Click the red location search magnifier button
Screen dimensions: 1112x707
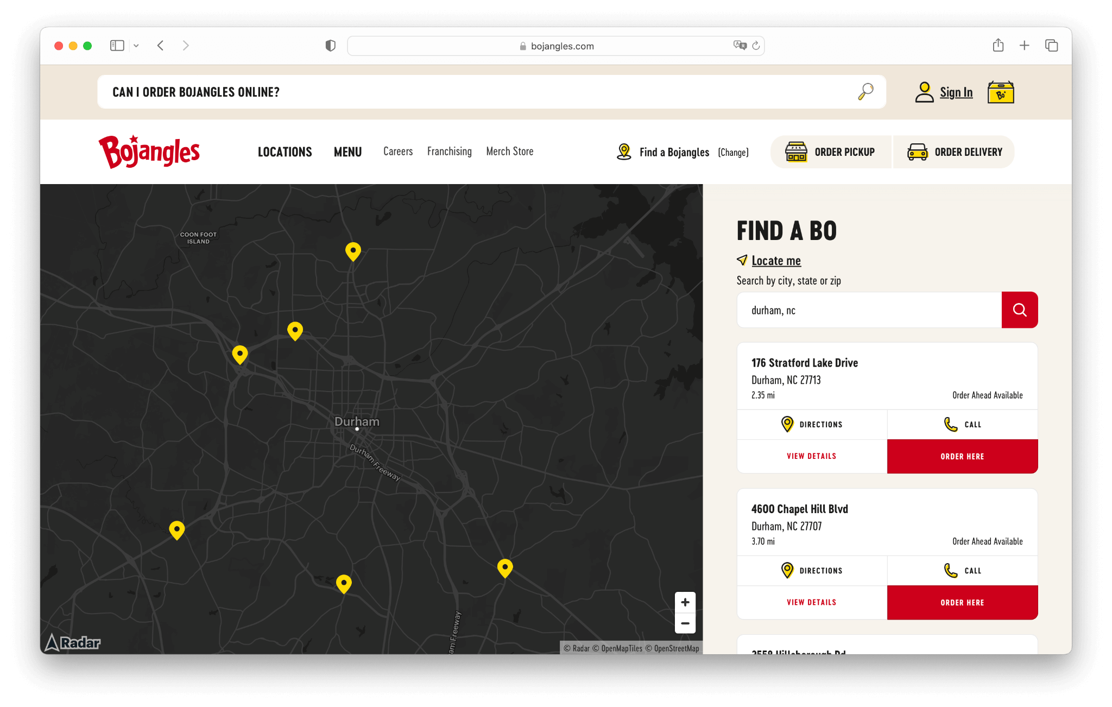click(x=1019, y=310)
